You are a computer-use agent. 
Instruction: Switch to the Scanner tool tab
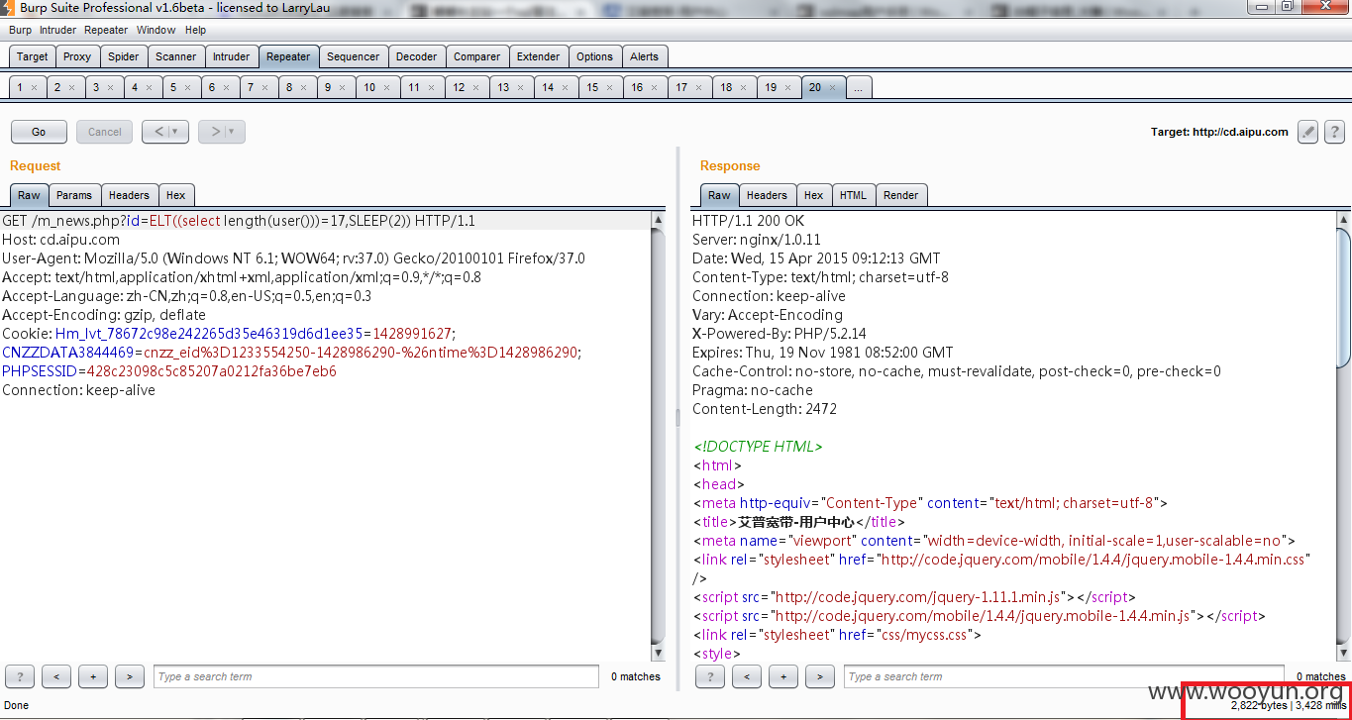point(176,56)
